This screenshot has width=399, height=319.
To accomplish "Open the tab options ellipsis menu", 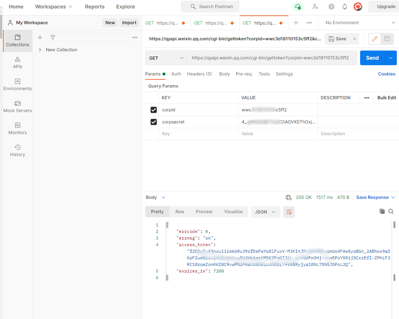I will (309, 23).
